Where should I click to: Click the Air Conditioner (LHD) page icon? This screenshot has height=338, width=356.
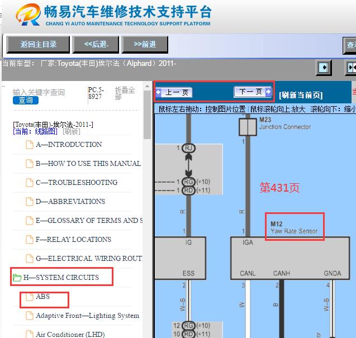(x=29, y=334)
